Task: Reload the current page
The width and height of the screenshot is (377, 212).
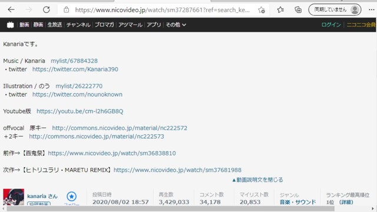Action: point(47,10)
